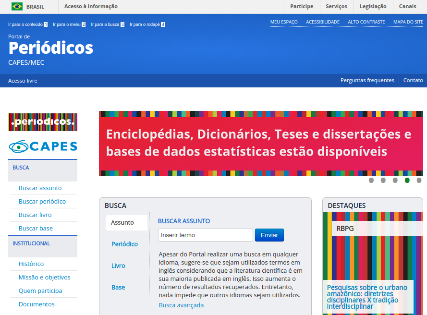Screen dimensions: 427x315
Task: Open Quem participa link
Action: 40,291
